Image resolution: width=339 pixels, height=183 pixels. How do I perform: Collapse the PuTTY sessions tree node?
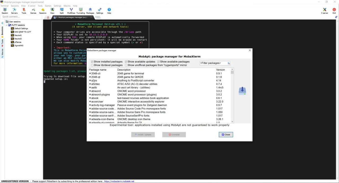7,25
